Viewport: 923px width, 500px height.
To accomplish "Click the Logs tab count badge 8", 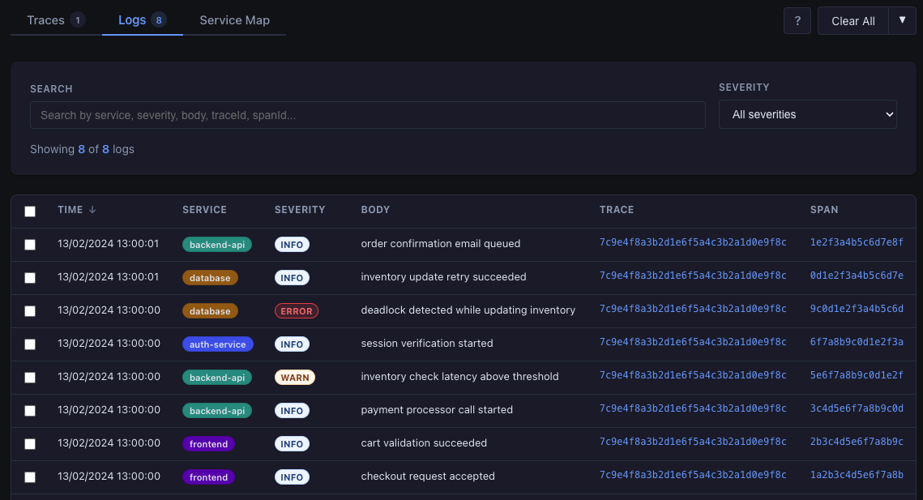I will click(x=158, y=20).
